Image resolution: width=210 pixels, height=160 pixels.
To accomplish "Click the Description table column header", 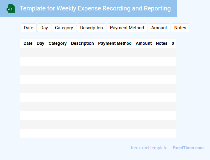I will (82, 43).
